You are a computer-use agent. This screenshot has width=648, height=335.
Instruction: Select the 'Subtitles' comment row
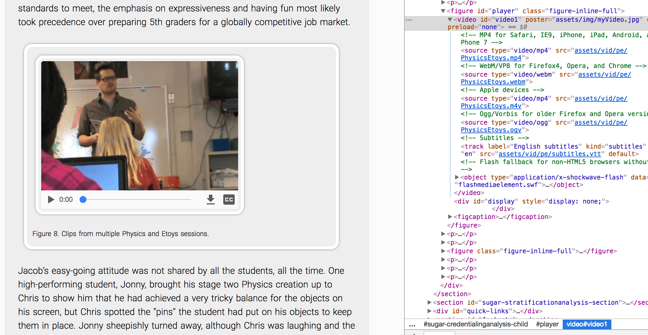click(x=495, y=138)
